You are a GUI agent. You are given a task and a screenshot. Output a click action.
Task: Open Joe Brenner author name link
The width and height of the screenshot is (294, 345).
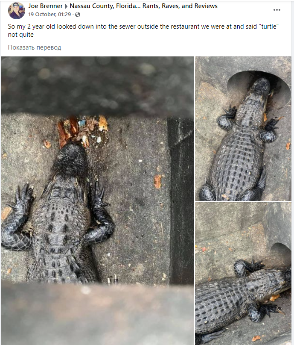click(x=46, y=6)
